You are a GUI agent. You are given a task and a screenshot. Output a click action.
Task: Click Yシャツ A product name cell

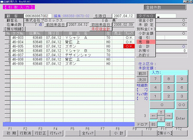[84, 38]
